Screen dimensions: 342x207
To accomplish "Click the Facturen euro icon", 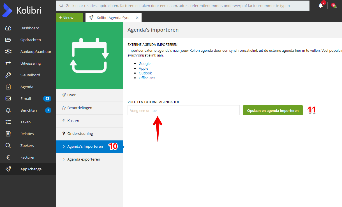I will tap(8, 157).
